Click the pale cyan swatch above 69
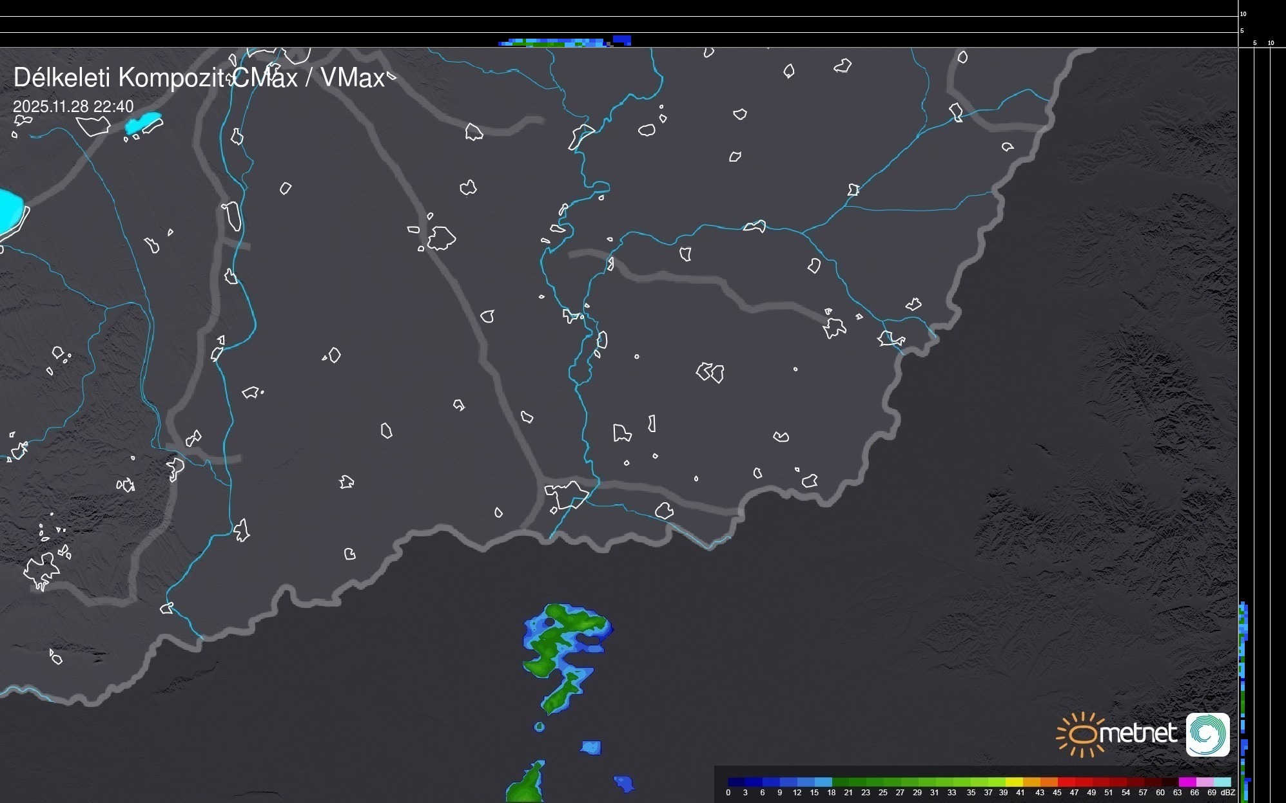This screenshot has width=1286, height=803. pyautogui.click(x=1222, y=782)
